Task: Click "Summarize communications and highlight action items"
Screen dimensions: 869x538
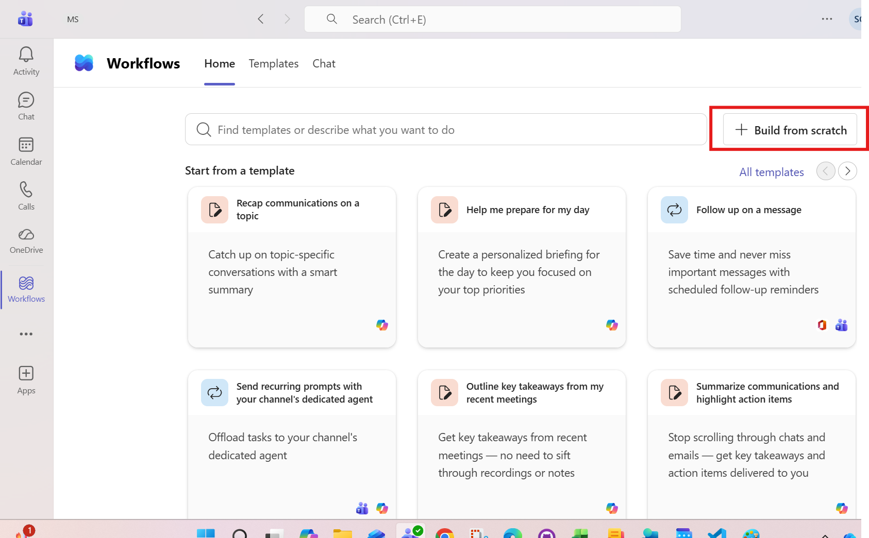Action: pos(767,393)
